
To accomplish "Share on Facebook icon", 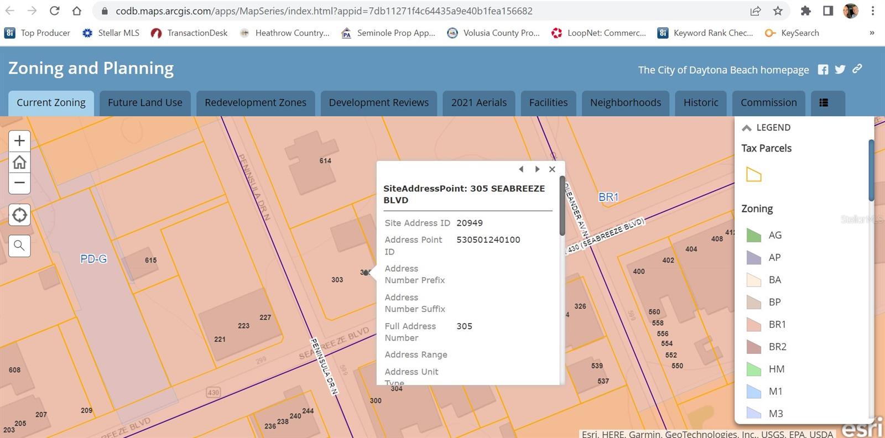I will [823, 70].
